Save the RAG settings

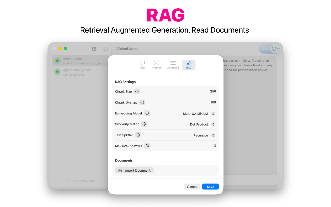tap(210, 187)
